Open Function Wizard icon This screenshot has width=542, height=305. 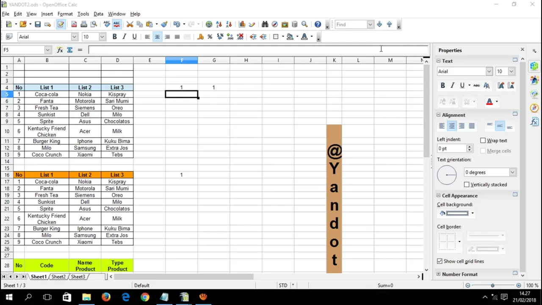[60, 50]
